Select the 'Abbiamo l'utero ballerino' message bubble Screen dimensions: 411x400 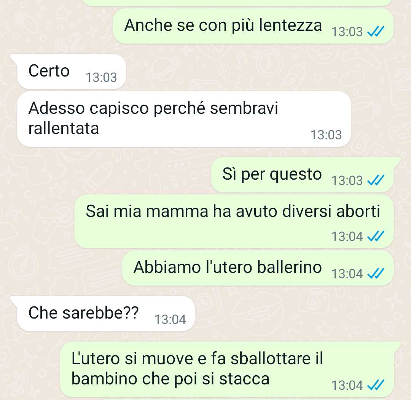click(258, 268)
